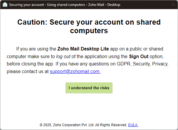
Task: Click the "Caution: Secure your account" heading line
Action: pyautogui.click(x=89, y=22)
